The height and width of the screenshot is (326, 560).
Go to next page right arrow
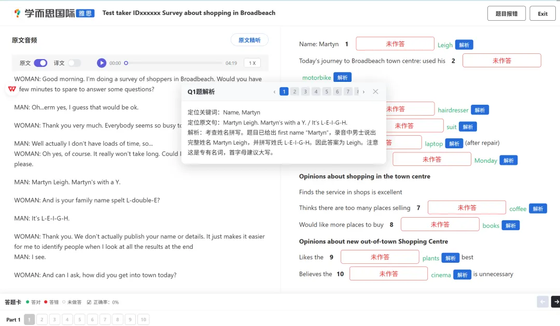pyautogui.click(x=556, y=302)
